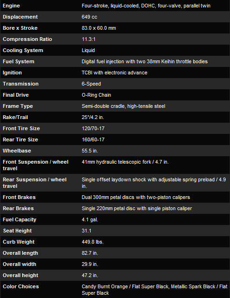The width and height of the screenshot is (230, 298).
Task: Select the 11.3:1 compression ratio value
Action: click(x=89, y=39)
